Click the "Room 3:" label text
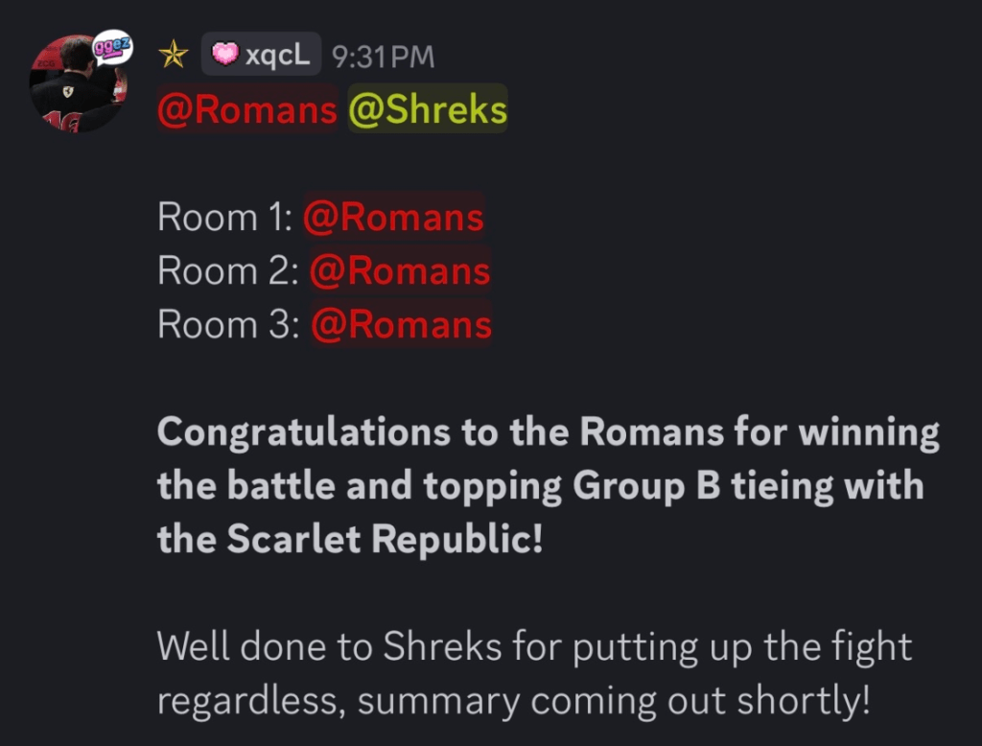 click(228, 325)
